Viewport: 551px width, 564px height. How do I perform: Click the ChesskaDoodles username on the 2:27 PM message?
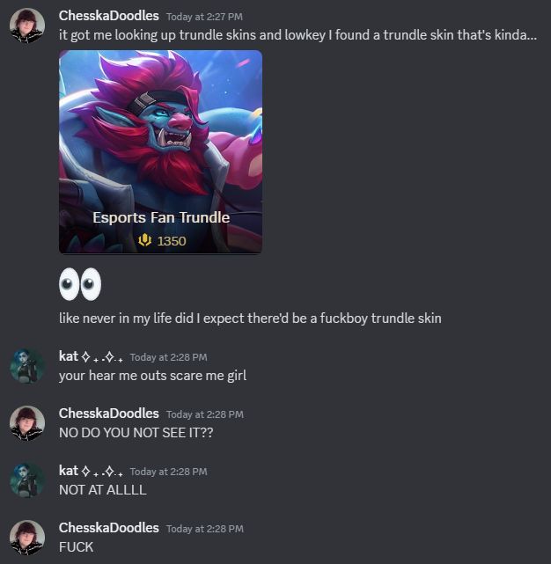click(108, 16)
